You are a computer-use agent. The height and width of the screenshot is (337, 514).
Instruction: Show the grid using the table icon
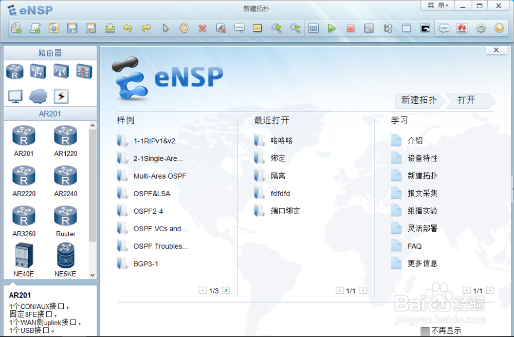[x=406, y=28]
